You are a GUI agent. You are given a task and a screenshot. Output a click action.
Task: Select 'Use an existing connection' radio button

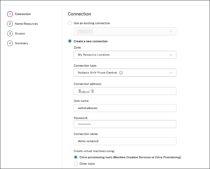click(70, 23)
